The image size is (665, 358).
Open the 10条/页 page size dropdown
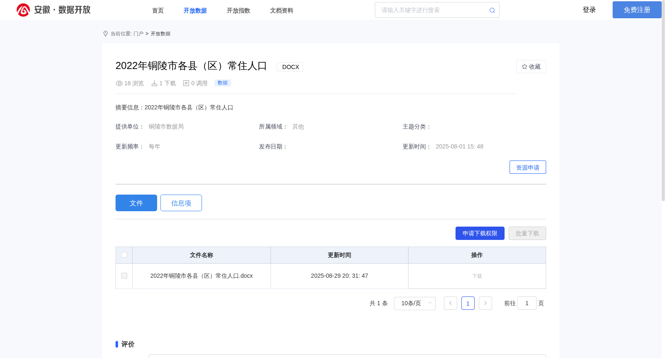415,303
